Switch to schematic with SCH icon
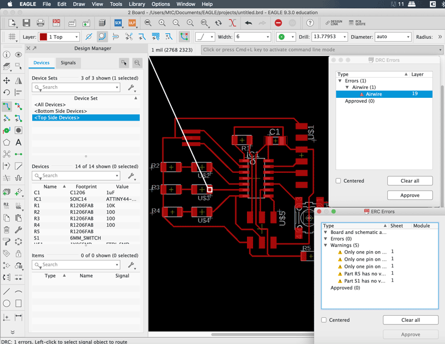This screenshot has width=445, height=344. coord(56,23)
